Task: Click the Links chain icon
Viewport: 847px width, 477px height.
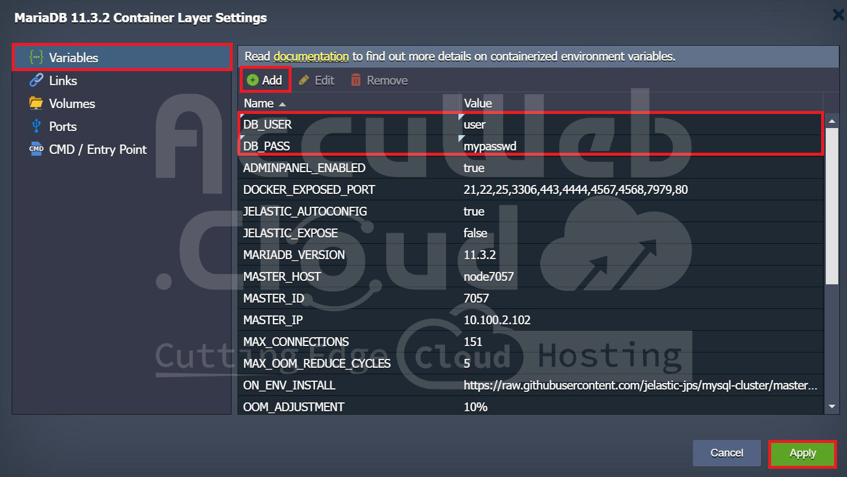Action: pos(36,80)
